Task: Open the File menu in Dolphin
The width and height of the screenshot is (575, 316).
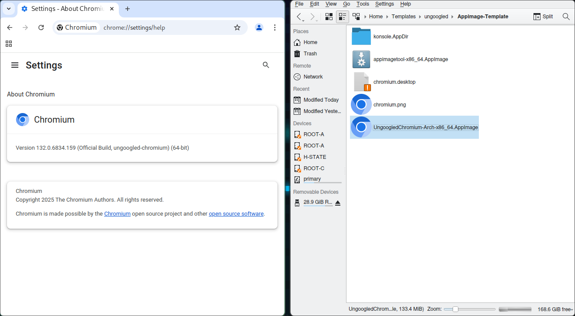Action: pos(299,4)
